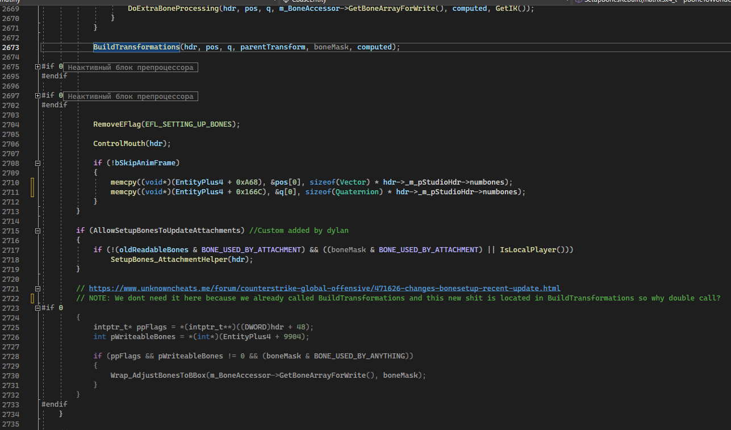
Task: Collapse the #if 0 region at line 2723
Action: click(x=37, y=308)
